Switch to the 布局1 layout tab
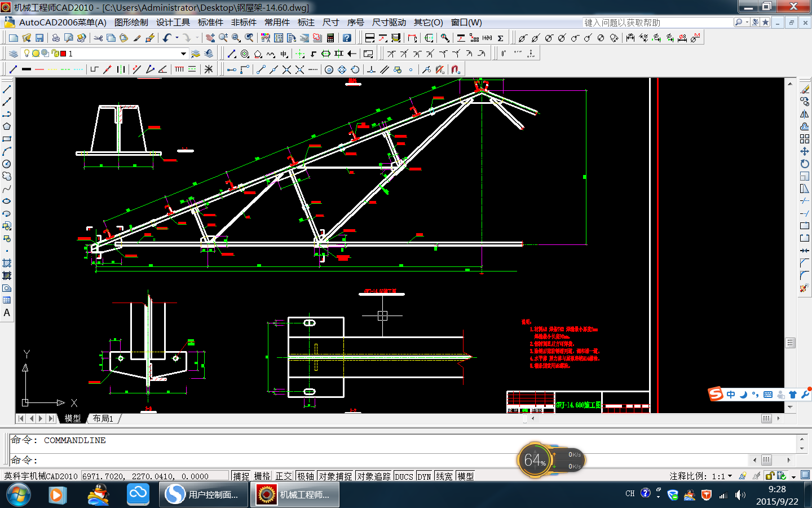 pyautogui.click(x=103, y=418)
